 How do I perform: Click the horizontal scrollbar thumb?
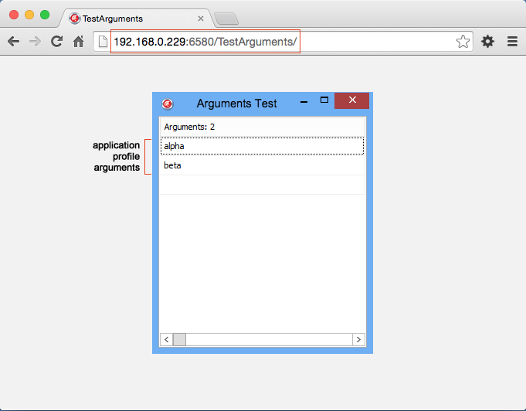[x=179, y=339]
